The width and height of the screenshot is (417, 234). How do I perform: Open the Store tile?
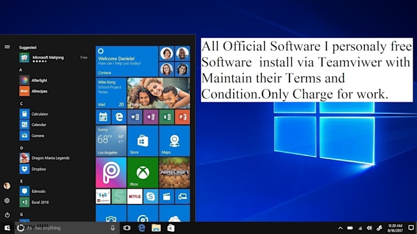tap(142, 141)
